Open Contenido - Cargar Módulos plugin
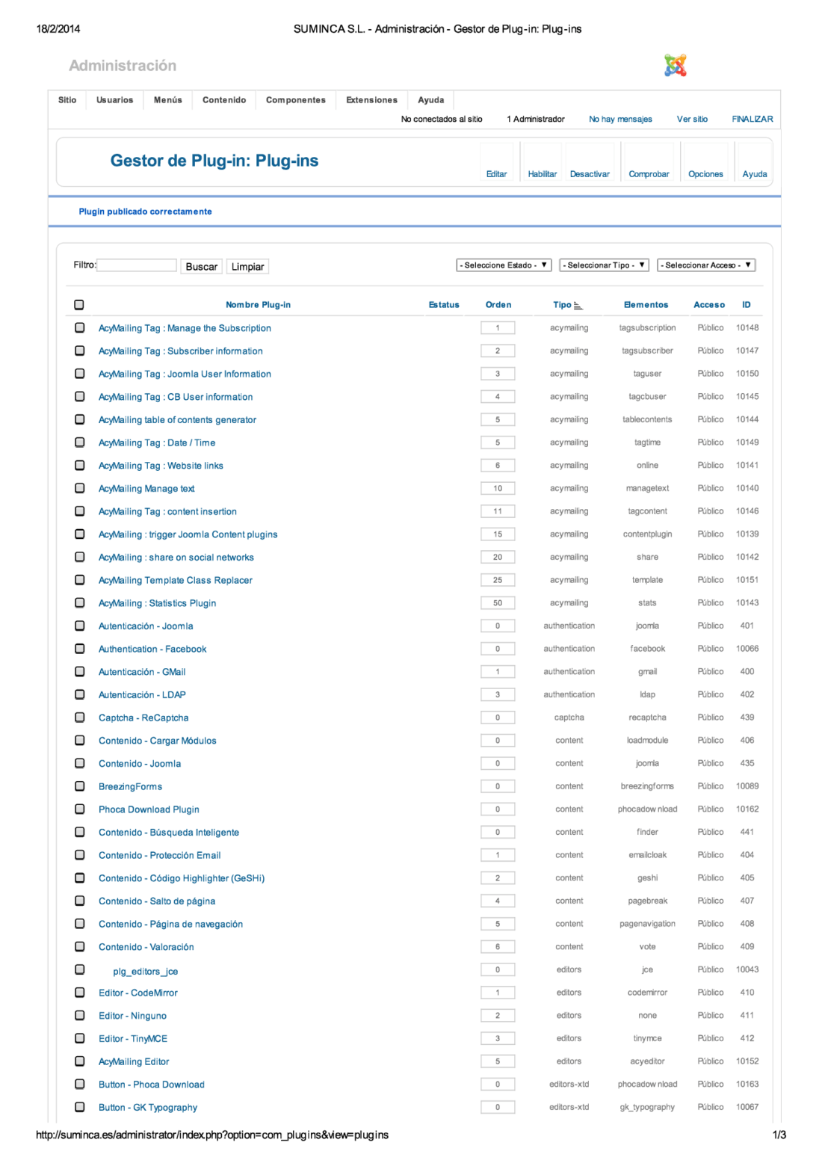Viewport: 822px width, 1163px height. pyautogui.click(x=158, y=741)
